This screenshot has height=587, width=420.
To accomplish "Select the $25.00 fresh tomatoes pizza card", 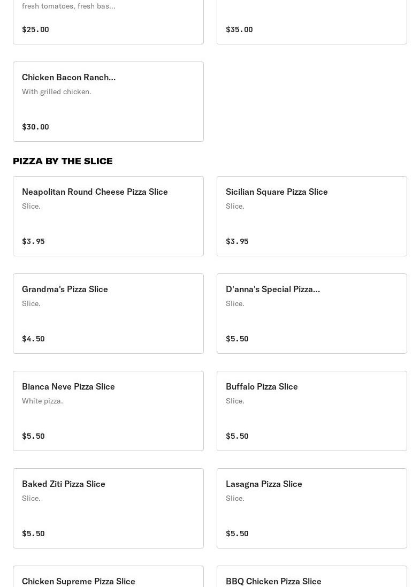I will pos(108,21).
